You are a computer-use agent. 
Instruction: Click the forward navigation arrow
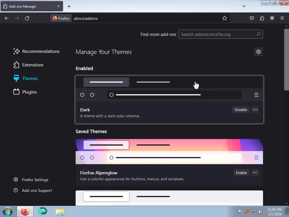pos(17,18)
